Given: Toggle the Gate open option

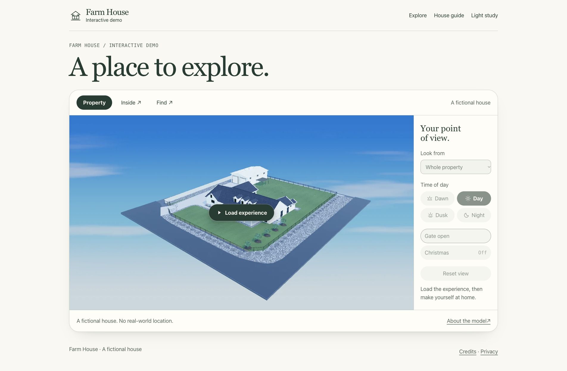Looking at the screenshot, I should (456, 236).
